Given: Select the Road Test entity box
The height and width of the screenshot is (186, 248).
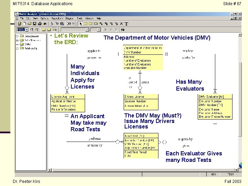Looking at the screenshot, I should [x=141, y=146].
